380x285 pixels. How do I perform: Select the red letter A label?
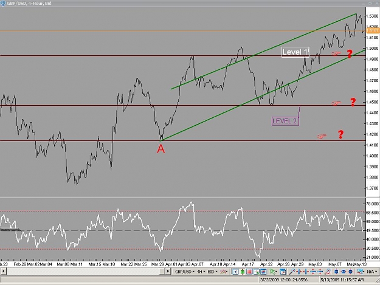point(161,149)
